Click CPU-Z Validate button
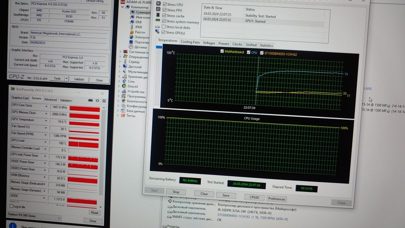Viewport: 405px width, 228px height. pos(79,79)
